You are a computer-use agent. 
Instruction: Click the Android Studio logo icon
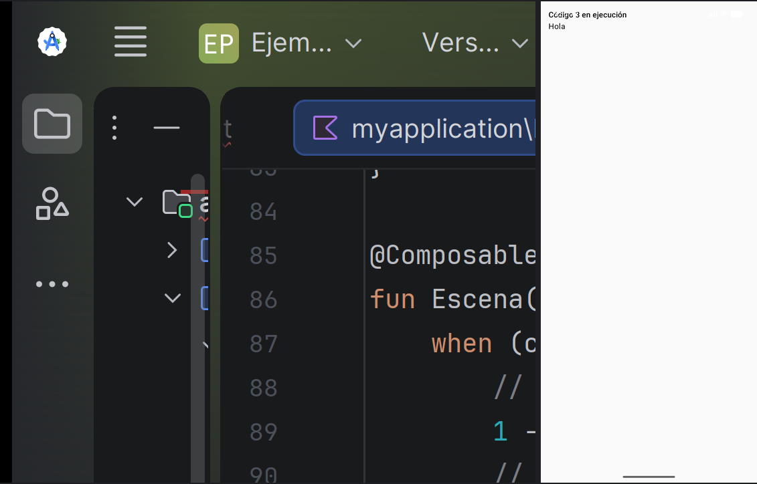[x=52, y=42]
